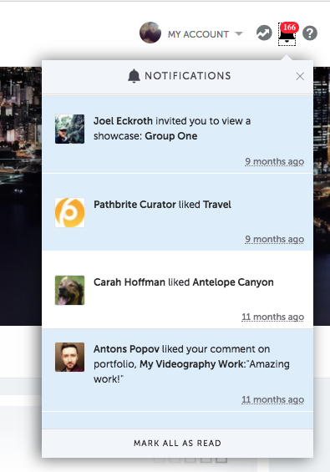330x472 pixels.
Task: Open the MY ACCOUNT menu label
Action: tap(199, 34)
